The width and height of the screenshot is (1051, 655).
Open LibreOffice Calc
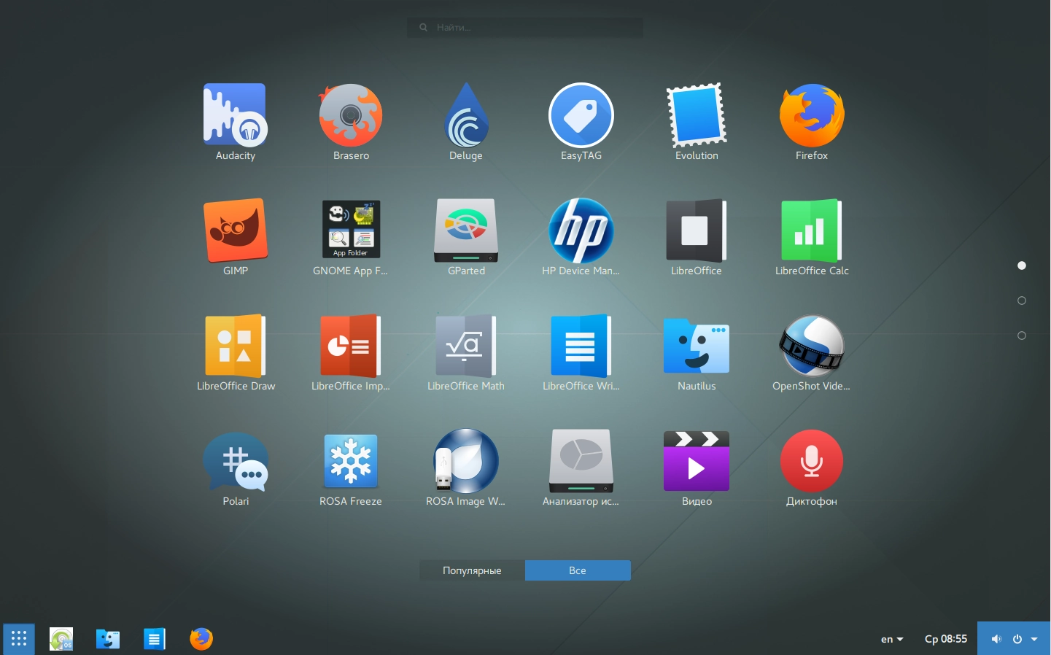click(812, 230)
